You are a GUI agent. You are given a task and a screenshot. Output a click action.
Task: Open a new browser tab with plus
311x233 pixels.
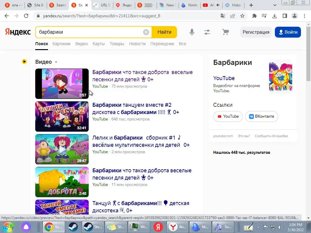(251, 5)
